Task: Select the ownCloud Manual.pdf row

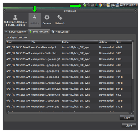Action: 69,47
